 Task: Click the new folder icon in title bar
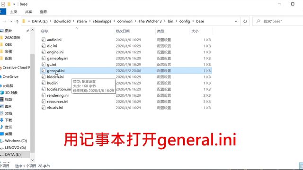9,4
